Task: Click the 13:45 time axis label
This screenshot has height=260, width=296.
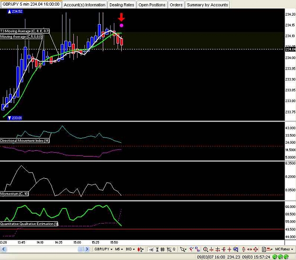Action: click(x=21, y=243)
